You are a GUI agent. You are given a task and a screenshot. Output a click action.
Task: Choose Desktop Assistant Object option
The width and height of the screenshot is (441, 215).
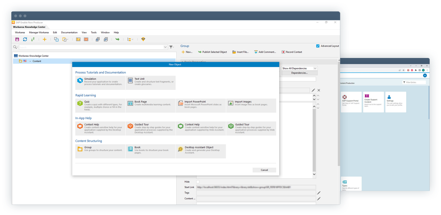(x=201, y=151)
